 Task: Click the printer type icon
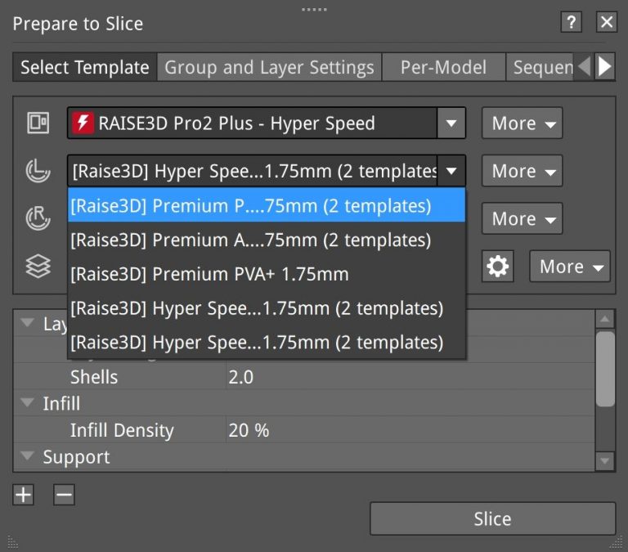38,123
